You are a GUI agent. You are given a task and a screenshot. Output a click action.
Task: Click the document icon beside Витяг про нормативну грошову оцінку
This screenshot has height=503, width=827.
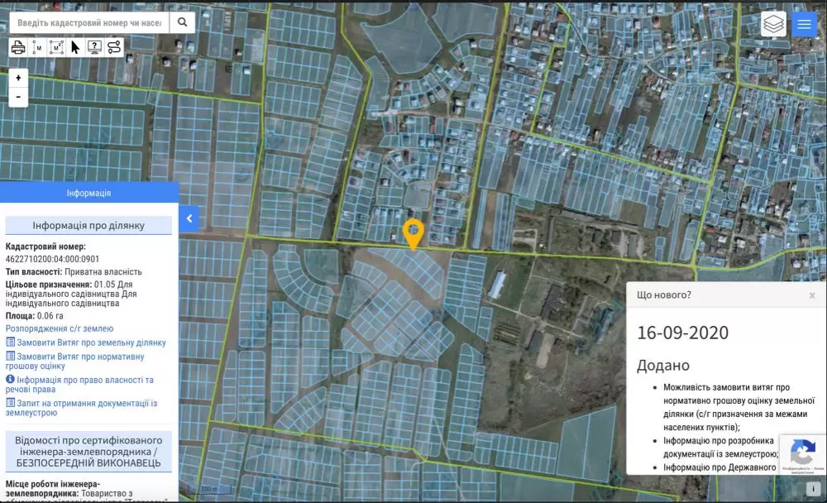(10, 356)
